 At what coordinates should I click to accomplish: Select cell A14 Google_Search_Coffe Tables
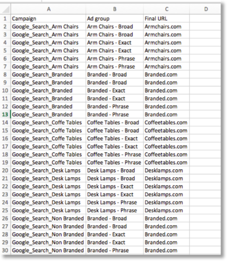click(x=48, y=122)
